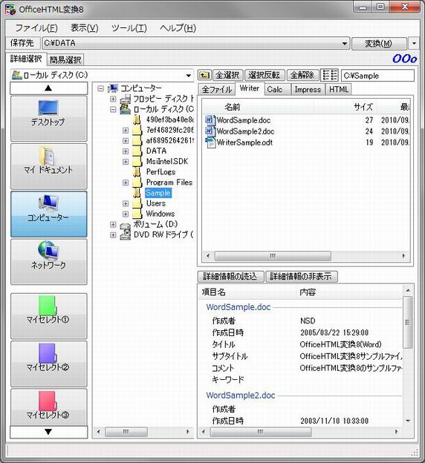Toggle the list view mode icon
Image resolution: width=425 pixels, height=463 pixels.
329,75
